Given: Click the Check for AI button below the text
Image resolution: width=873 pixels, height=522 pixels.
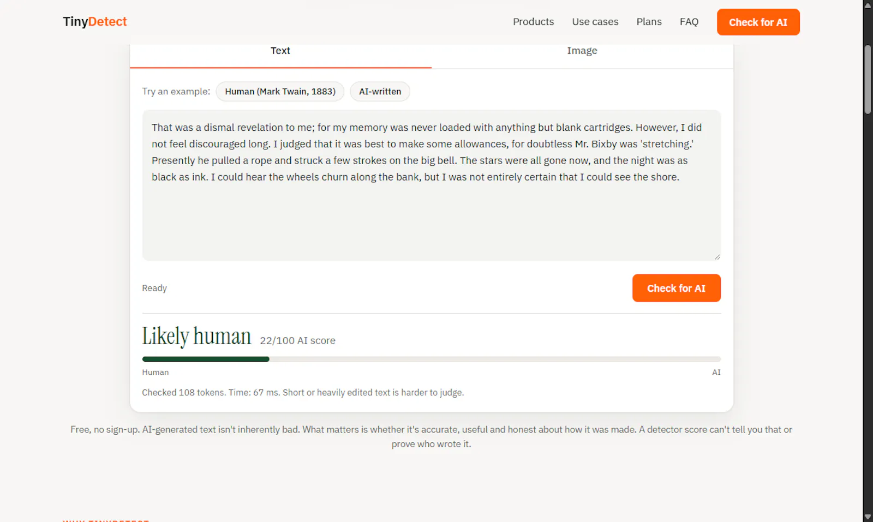Looking at the screenshot, I should pos(677,288).
